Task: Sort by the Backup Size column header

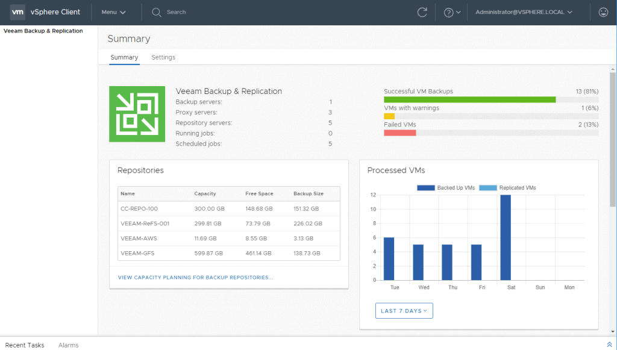Action: tap(308, 193)
